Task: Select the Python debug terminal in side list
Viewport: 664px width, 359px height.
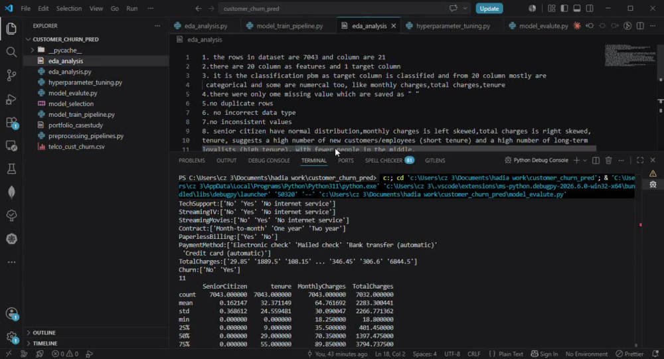Action: click(x=653, y=184)
